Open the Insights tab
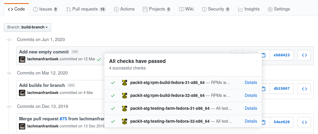The image size is (318, 134). pyautogui.click(x=249, y=9)
